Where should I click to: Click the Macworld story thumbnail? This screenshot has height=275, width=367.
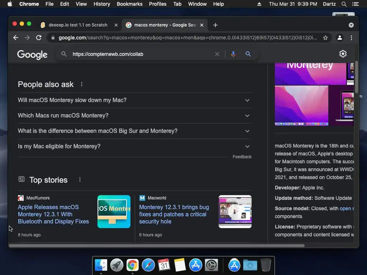click(235, 212)
